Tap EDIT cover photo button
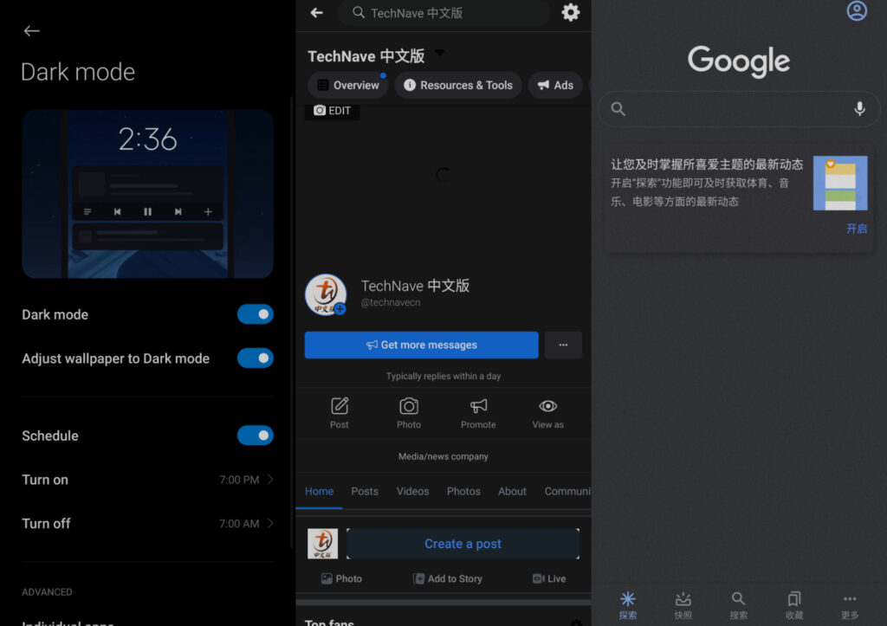The height and width of the screenshot is (626, 887). (332, 111)
